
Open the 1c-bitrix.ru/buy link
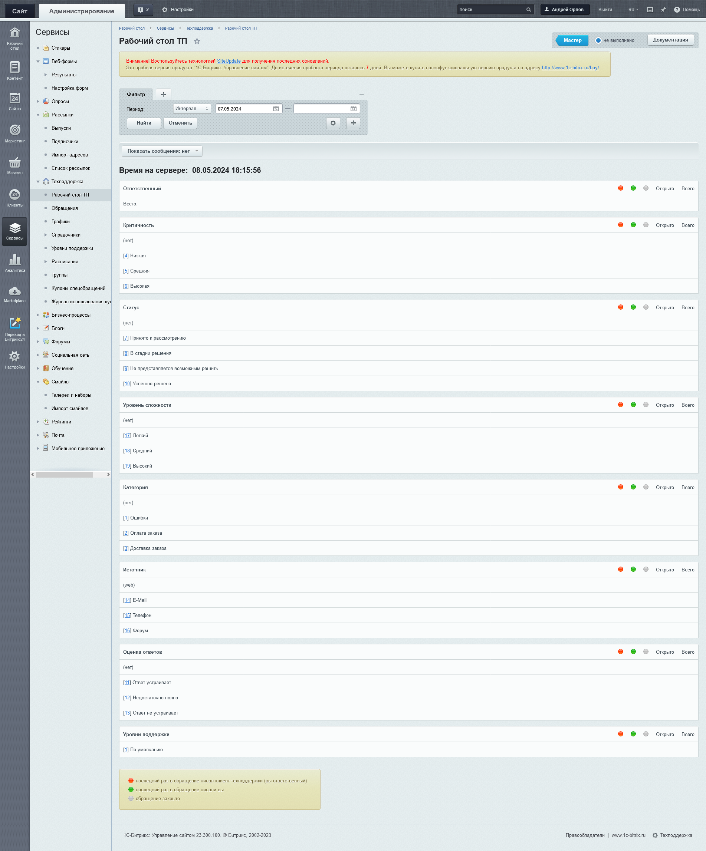(570, 68)
